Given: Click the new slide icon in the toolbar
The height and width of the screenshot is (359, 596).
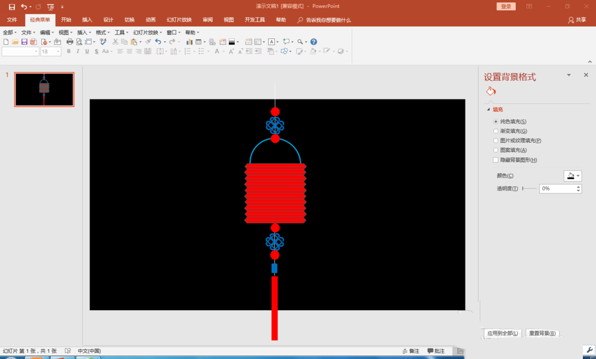Looking at the screenshot, I should point(249,42).
